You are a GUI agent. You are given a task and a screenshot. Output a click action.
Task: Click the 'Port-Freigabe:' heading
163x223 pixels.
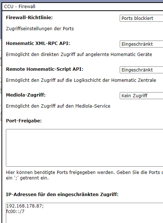[24, 121]
